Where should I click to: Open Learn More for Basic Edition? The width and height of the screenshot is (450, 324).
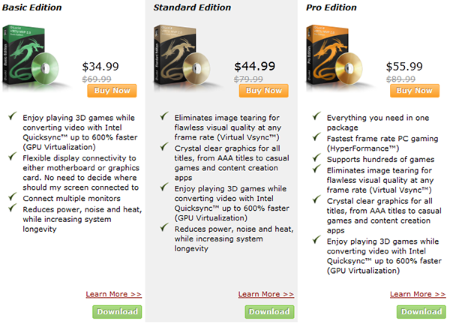(x=114, y=294)
